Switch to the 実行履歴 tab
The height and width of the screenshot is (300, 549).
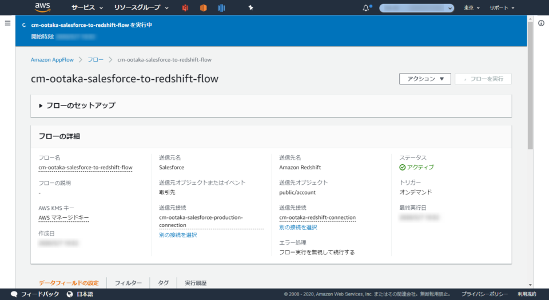coord(196,283)
